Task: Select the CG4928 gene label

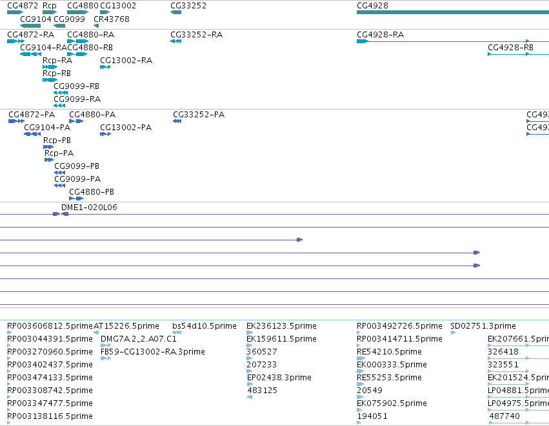Action: (372, 6)
